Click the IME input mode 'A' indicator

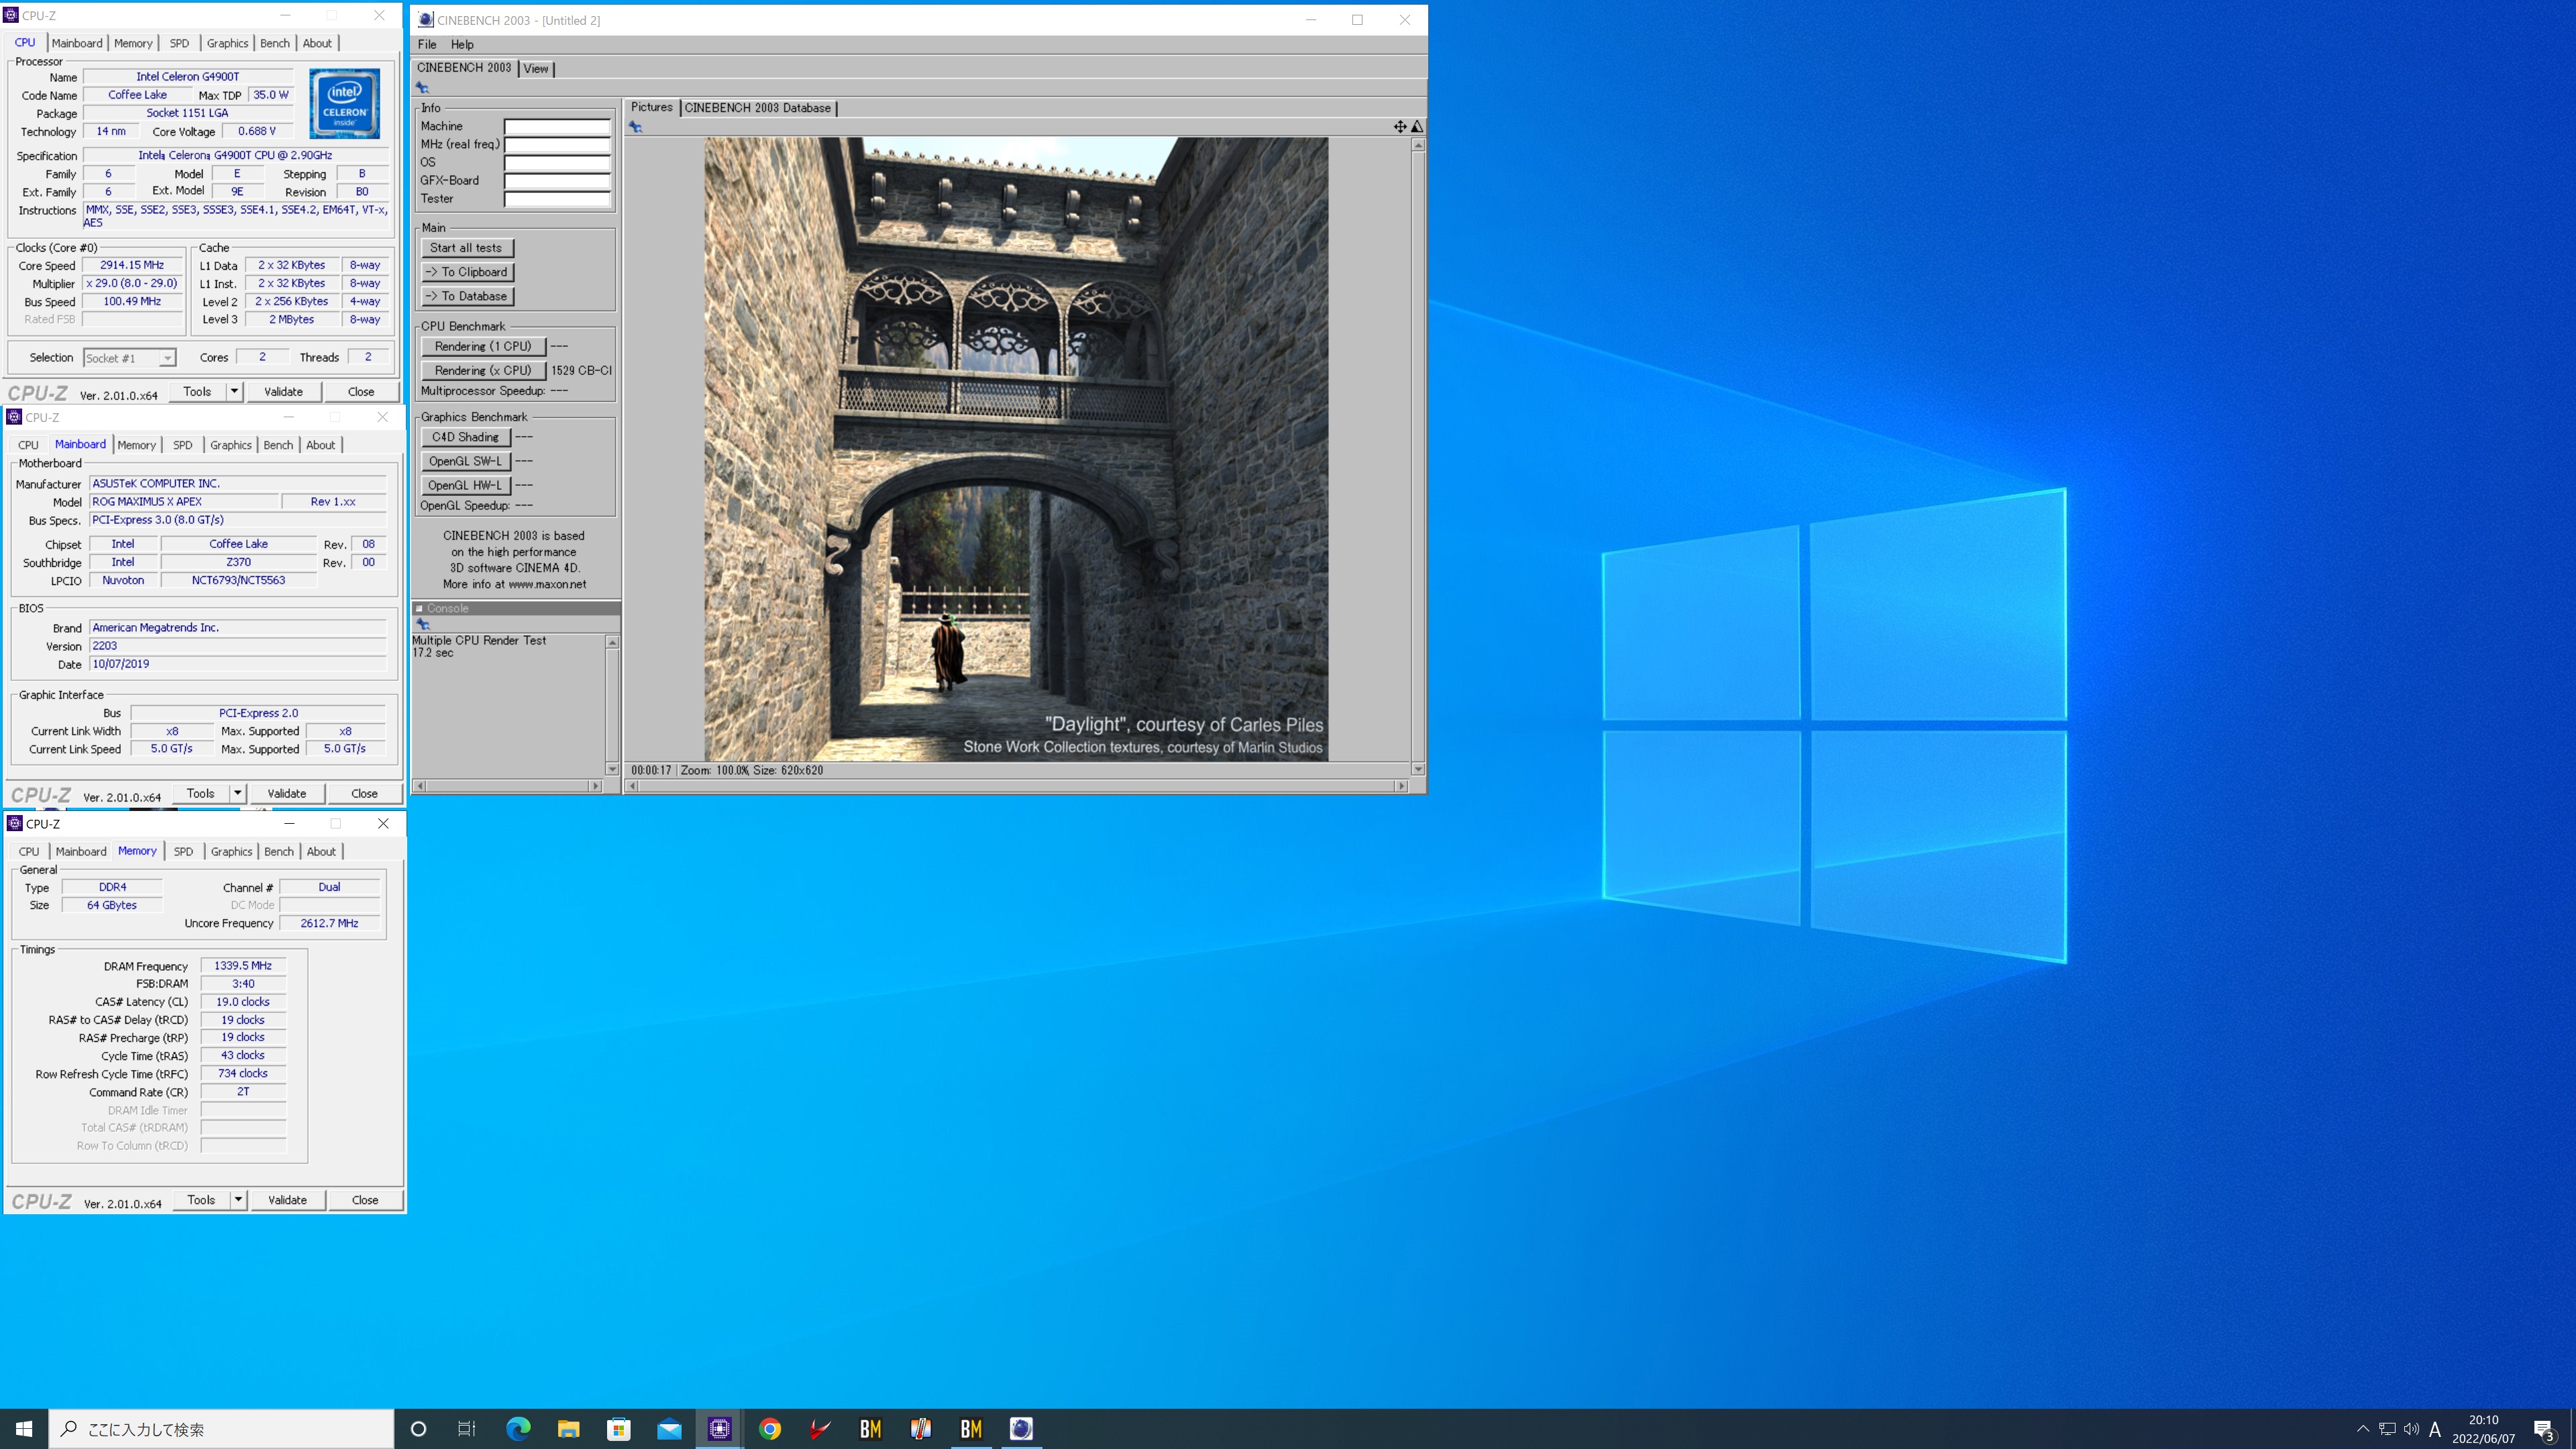2435,1429
